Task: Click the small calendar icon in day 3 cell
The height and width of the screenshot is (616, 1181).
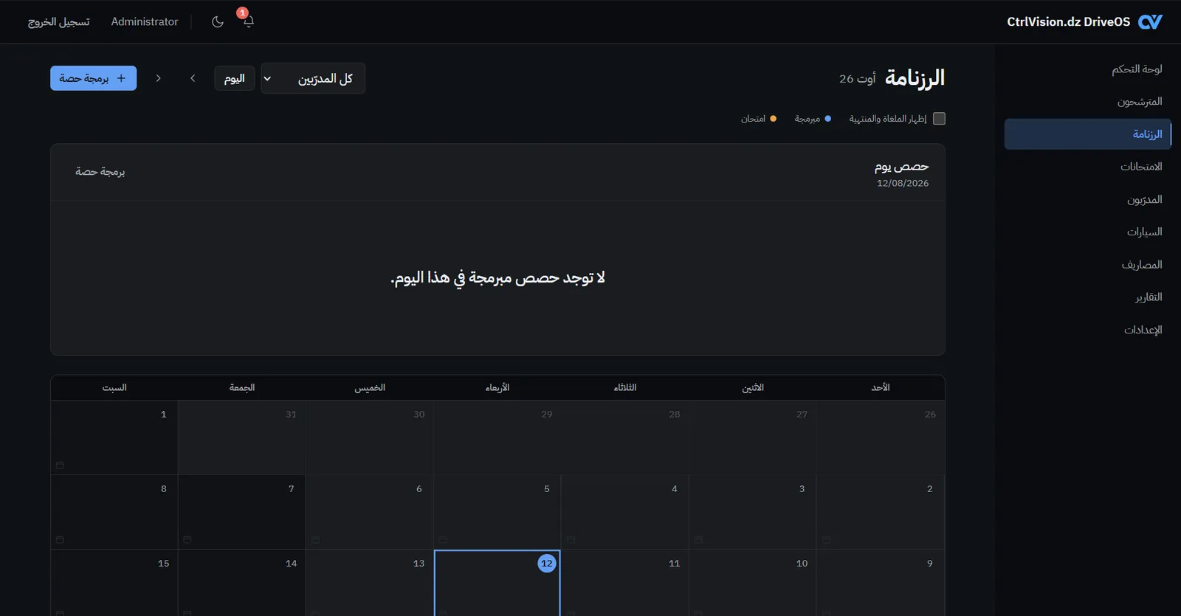Action: pos(698,540)
